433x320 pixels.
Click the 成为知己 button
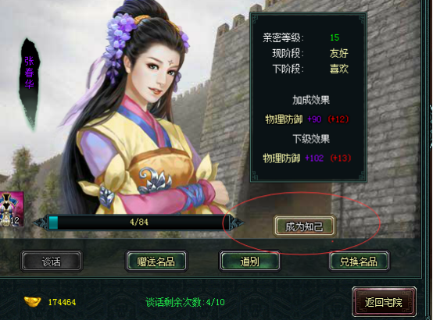point(305,226)
